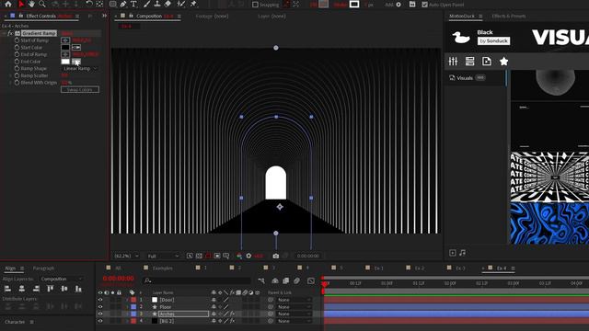Toggle Start of Ramp stopwatch
This screenshot has height=331, width=589.
point(17,40)
